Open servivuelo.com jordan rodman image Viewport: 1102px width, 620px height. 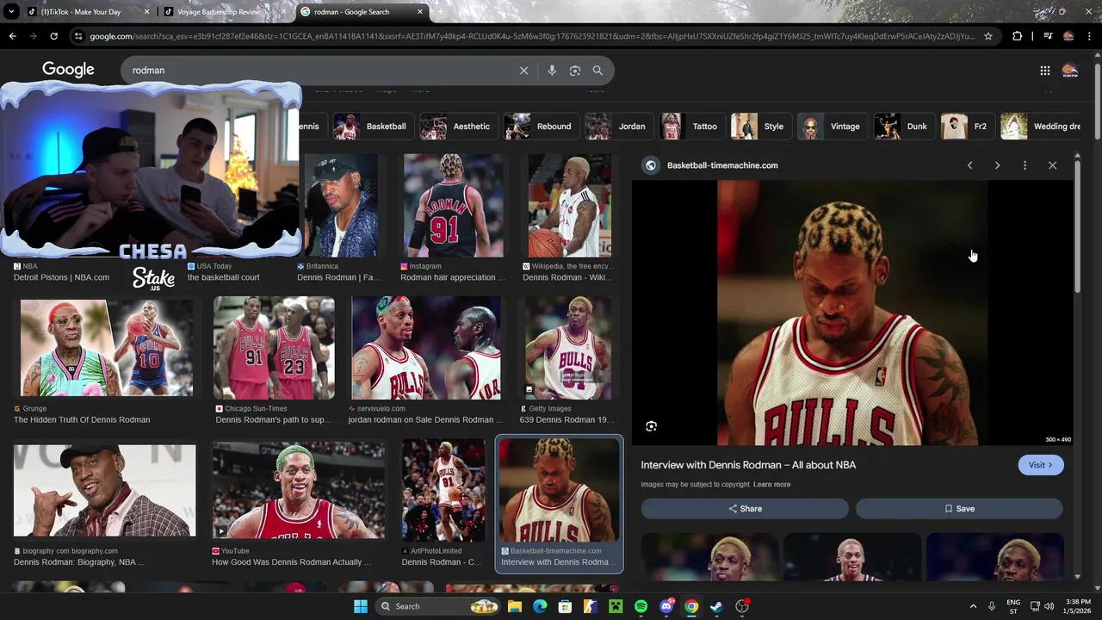426,348
